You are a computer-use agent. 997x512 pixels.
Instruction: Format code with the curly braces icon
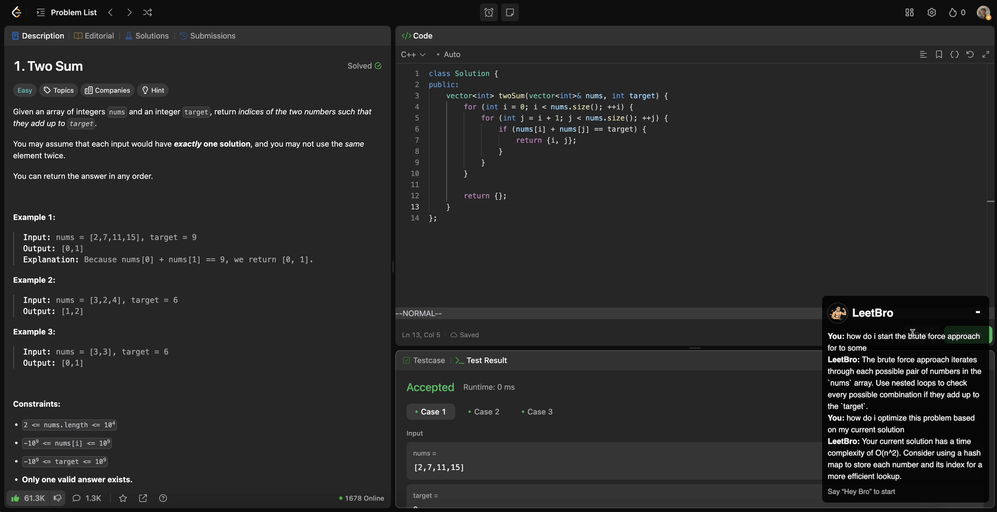pyautogui.click(x=954, y=55)
